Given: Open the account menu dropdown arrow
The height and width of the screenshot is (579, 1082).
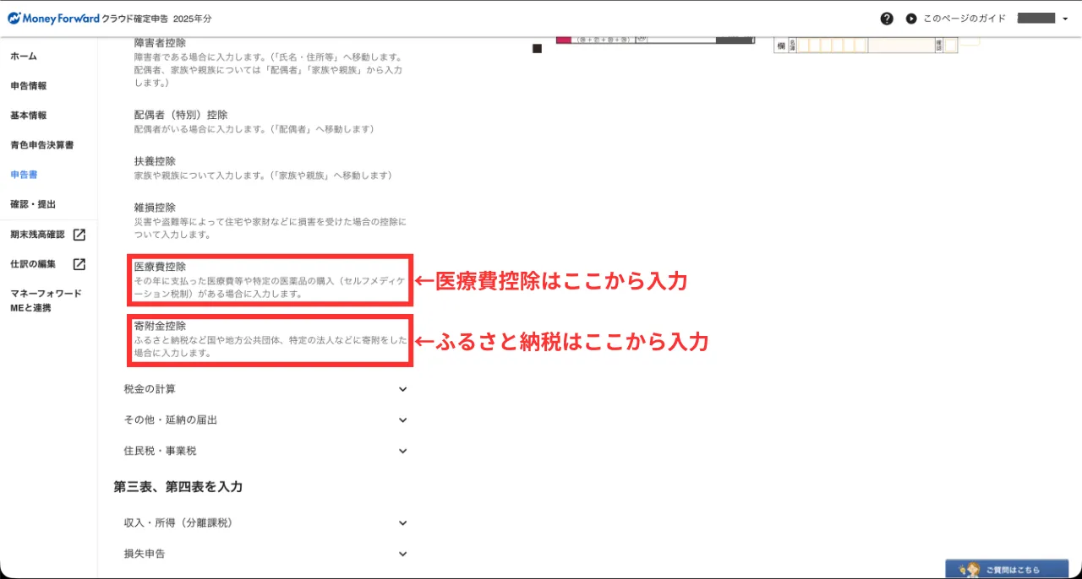Looking at the screenshot, I should (1065, 19).
